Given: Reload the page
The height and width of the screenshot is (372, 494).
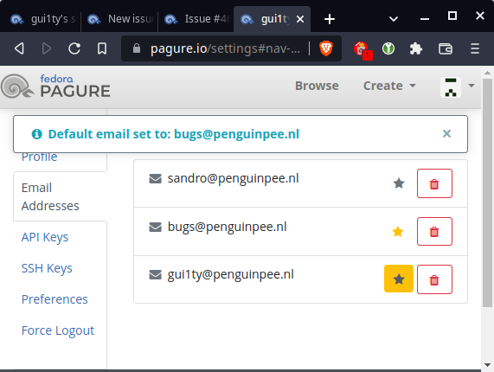Looking at the screenshot, I should pyautogui.click(x=74, y=48).
